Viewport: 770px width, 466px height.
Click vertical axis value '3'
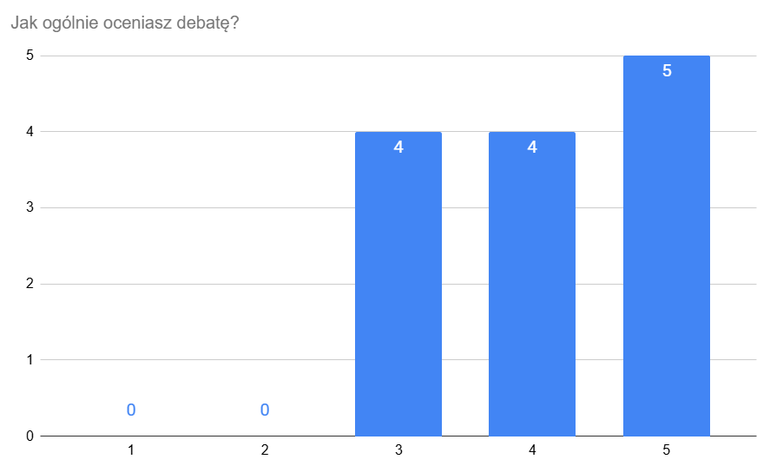(30, 208)
